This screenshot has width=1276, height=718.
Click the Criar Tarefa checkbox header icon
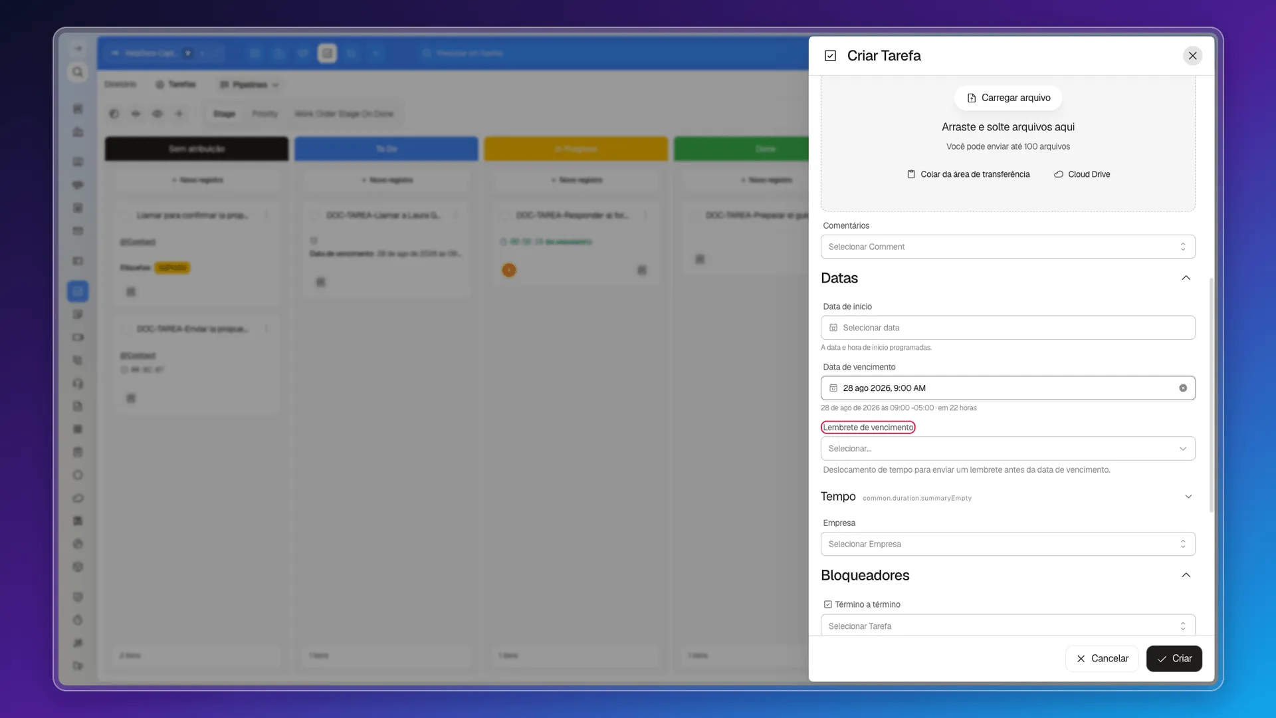830,56
